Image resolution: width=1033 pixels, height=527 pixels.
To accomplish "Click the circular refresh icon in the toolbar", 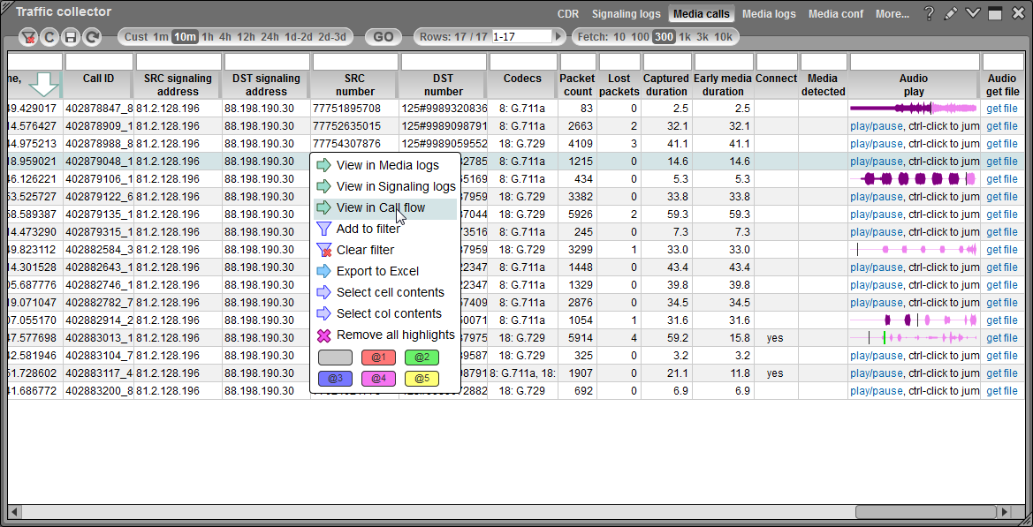I will click(x=91, y=36).
